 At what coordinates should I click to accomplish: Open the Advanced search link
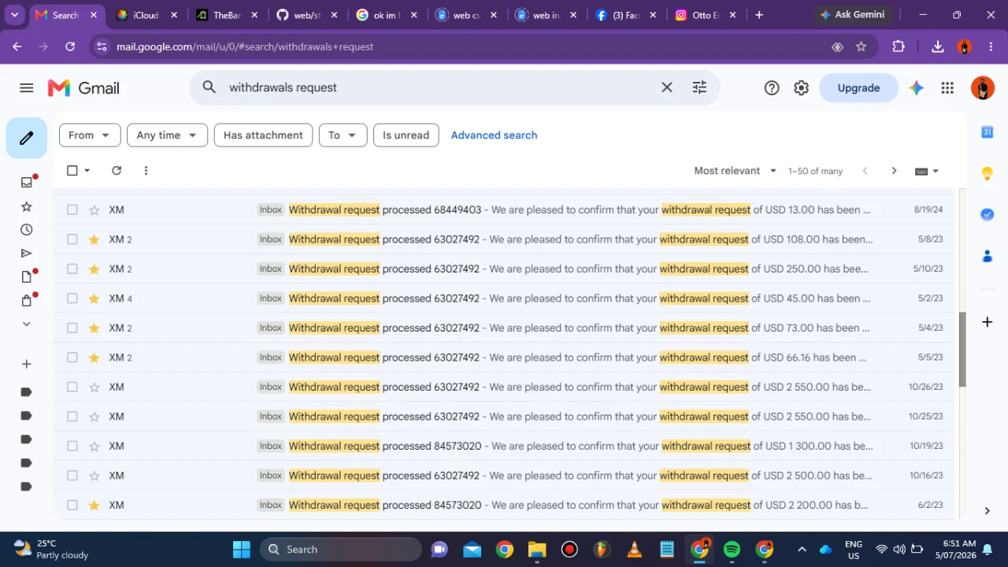tap(494, 135)
